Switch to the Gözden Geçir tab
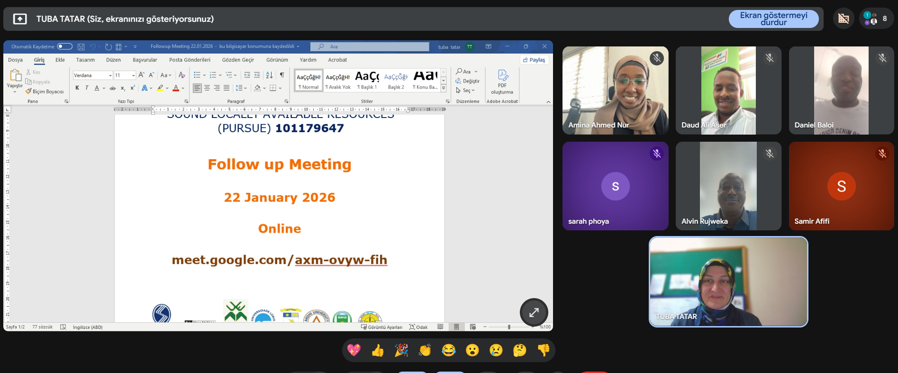 coord(238,60)
